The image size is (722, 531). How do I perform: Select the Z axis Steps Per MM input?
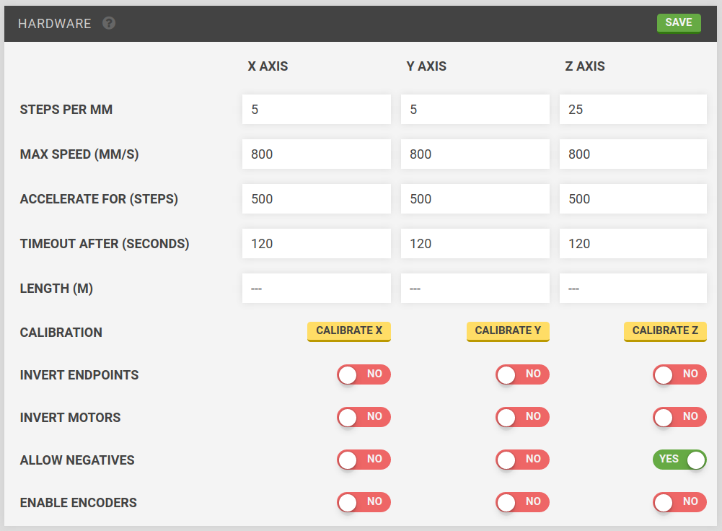click(x=633, y=110)
